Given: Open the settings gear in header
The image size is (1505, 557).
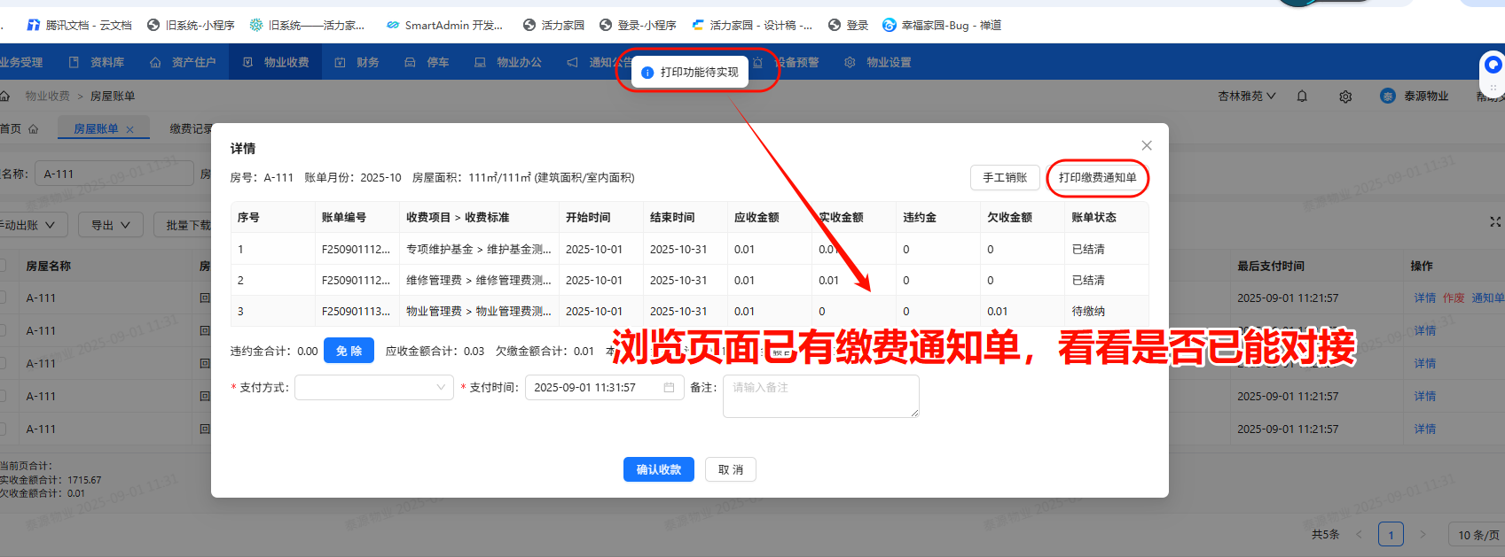Looking at the screenshot, I should 1345,97.
